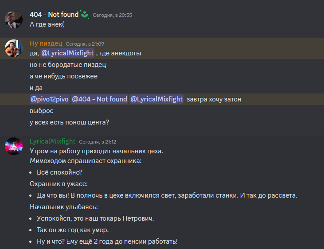The image size is (324, 249).
Task: Click the "404 - Not found" author name
Action: pyautogui.click(x=54, y=15)
